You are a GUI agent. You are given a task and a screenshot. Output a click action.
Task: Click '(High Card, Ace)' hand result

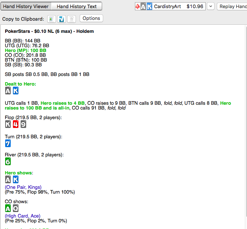tap(23, 216)
